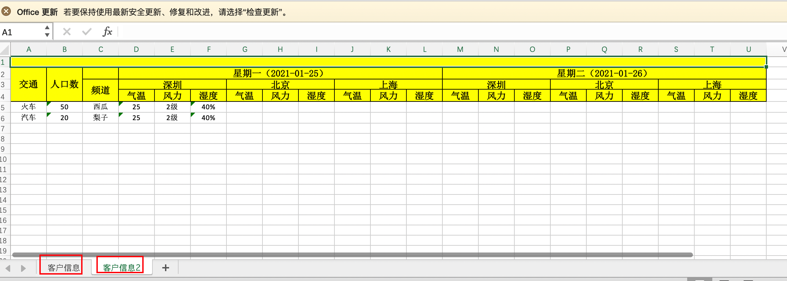Open the Name Box dropdown arrows
This screenshot has width=787, height=281.
[x=47, y=31]
